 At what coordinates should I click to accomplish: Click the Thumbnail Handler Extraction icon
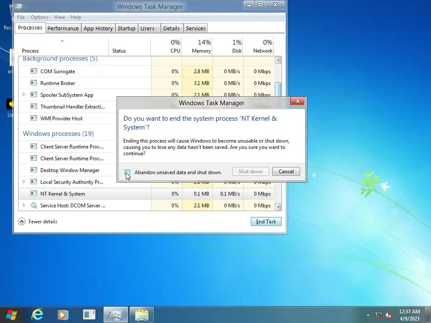click(x=34, y=106)
